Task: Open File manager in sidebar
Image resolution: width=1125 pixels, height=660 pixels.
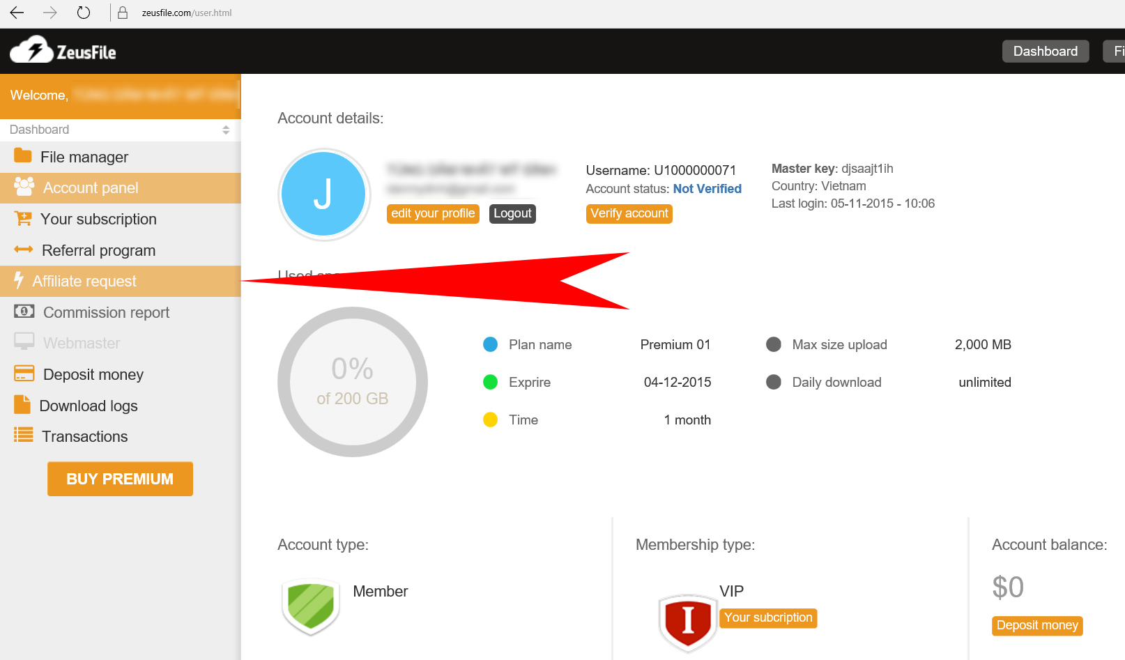Action: pos(120,157)
